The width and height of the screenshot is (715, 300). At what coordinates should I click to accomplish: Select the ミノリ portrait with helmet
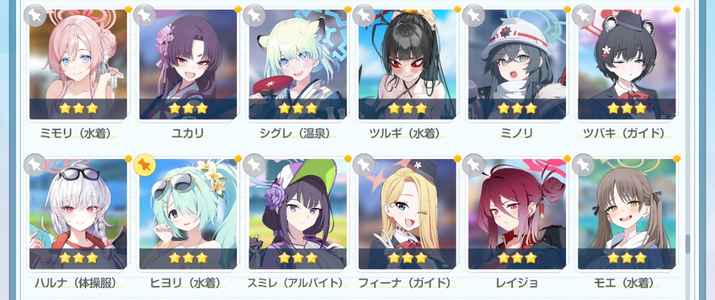pyautogui.click(x=517, y=64)
